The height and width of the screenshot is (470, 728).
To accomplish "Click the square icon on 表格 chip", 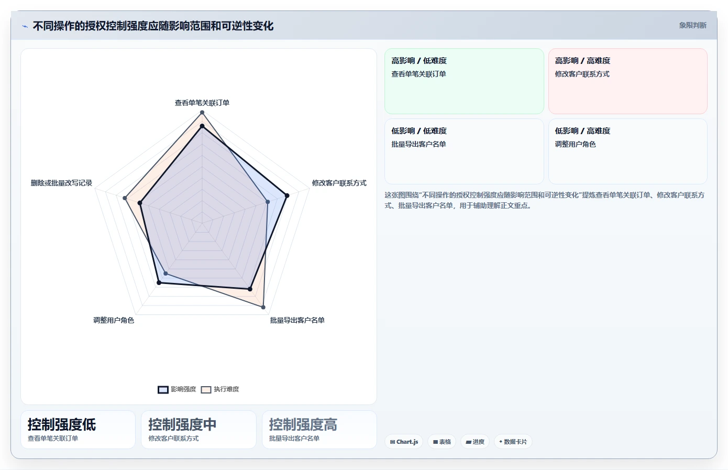I will tap(435, 442).
